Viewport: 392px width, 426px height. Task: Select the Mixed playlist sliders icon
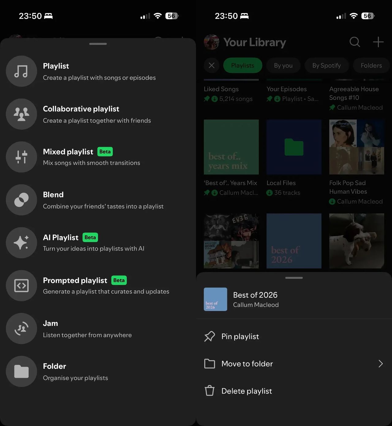click(21, 157)
